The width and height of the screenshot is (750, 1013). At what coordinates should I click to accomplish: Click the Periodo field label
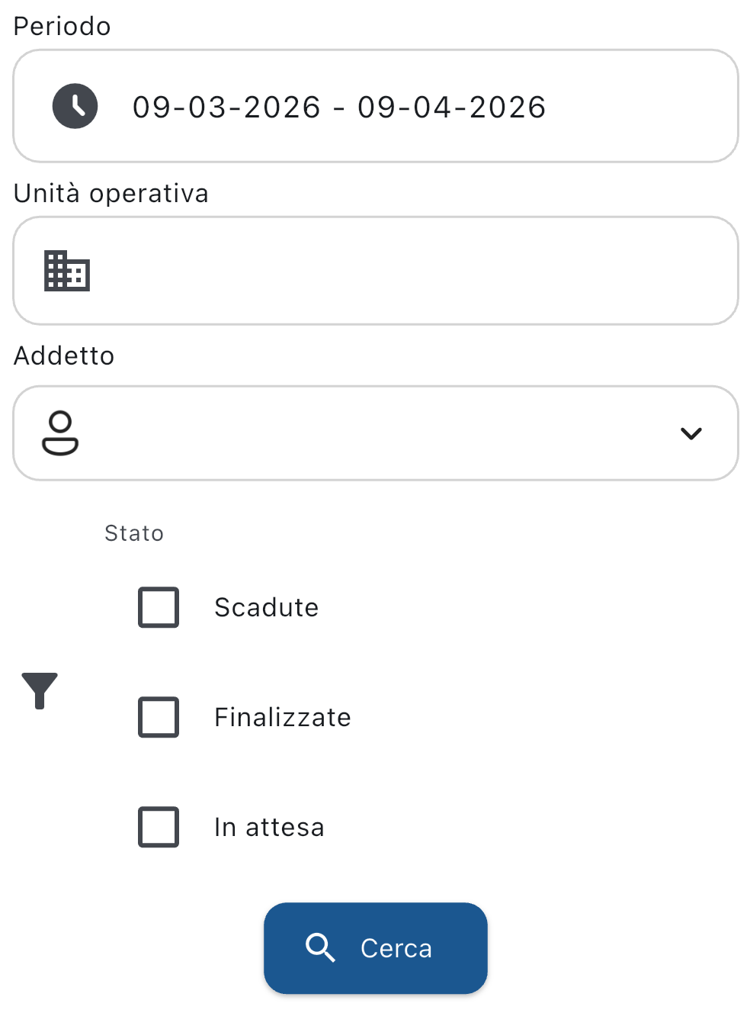[x=62, y=26]
